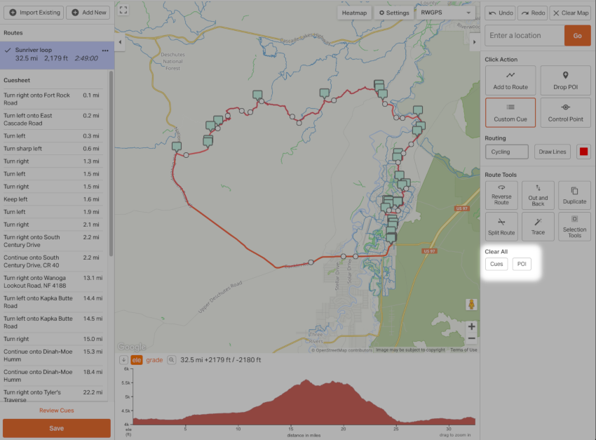Open the red route color swatch
596x440 pixels.
583,152
